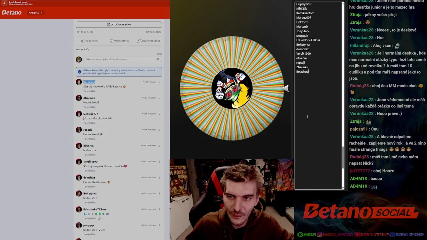Open three-dot menu on EduardoBeTTBoss comment
The image size is (427, 240).
pos(159,209)
